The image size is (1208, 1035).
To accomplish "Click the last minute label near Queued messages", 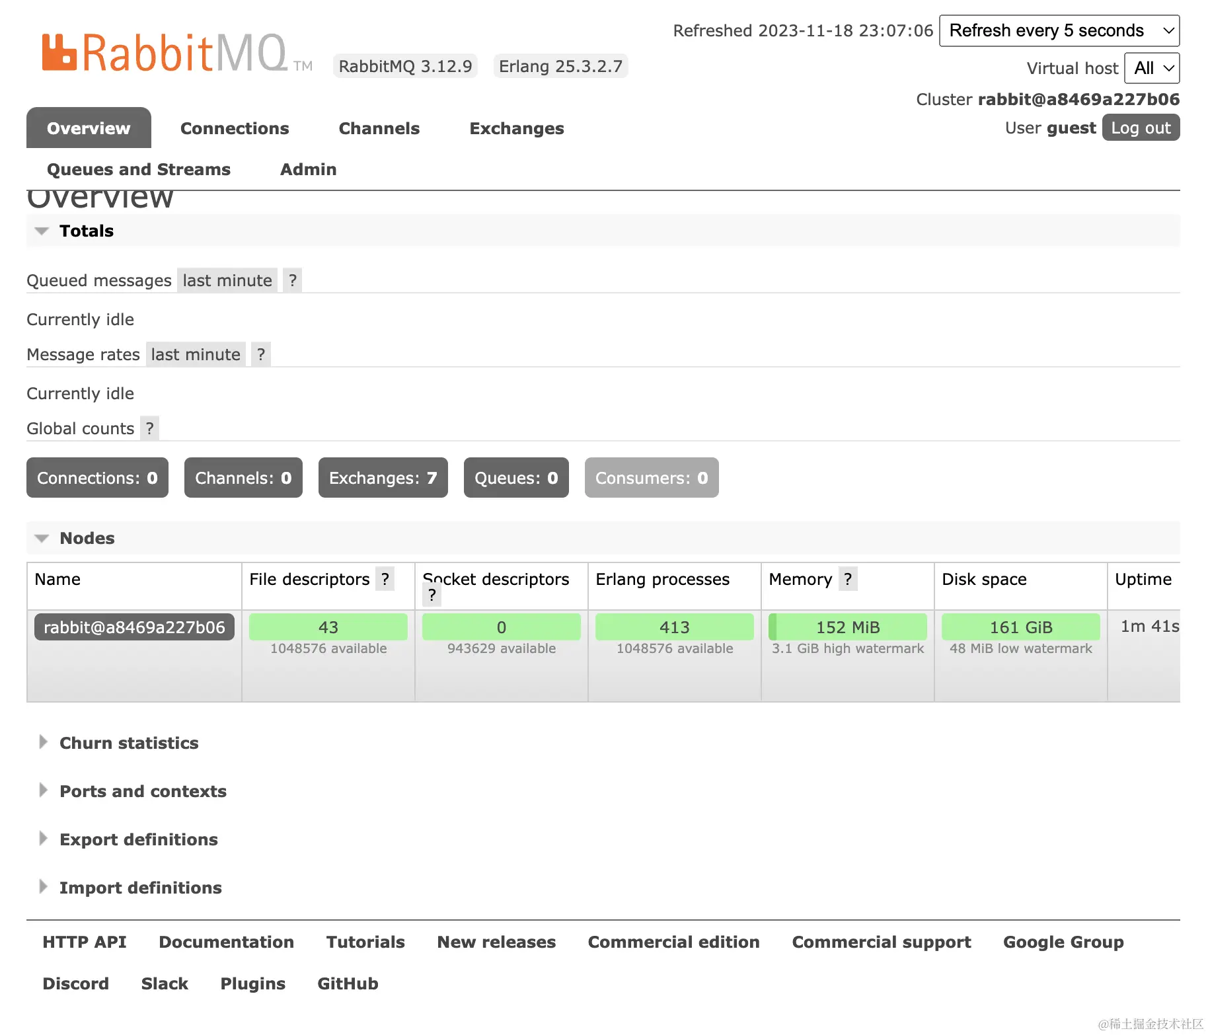I will pyautogui.click(x=227, y=280).
